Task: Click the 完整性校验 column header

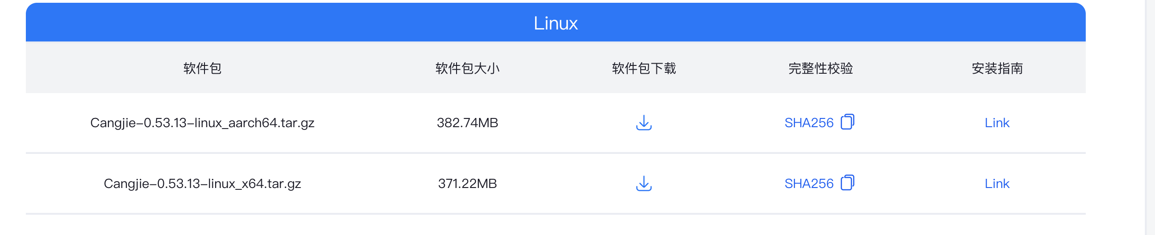Action: click(x=820, y=68)
